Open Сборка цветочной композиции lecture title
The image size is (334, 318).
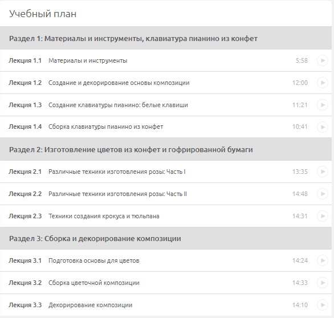[94, 283]
